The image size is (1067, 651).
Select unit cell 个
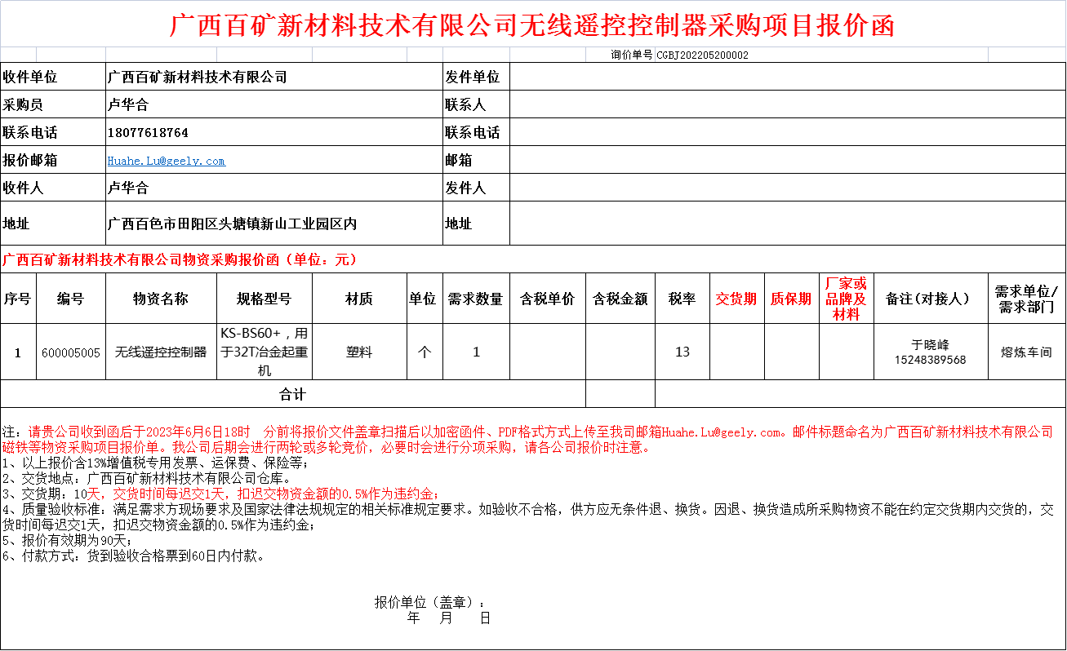click(x=423, y=352)
